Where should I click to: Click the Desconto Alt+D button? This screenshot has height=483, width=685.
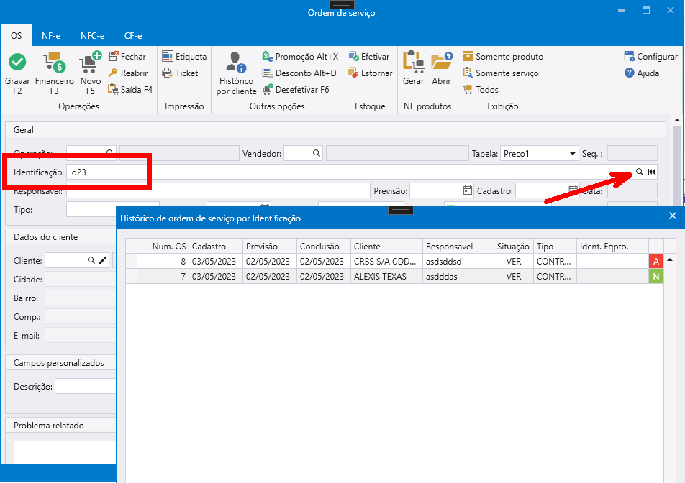tap(299, 73)
